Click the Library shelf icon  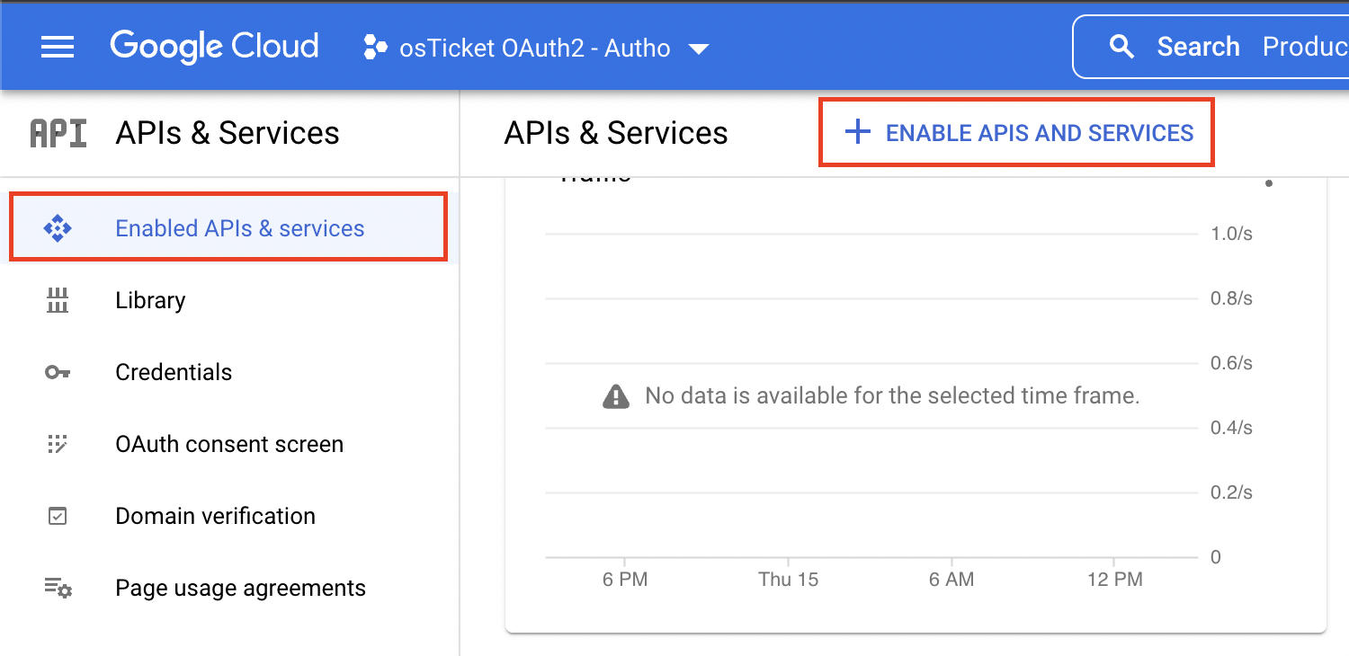point(58,300)
